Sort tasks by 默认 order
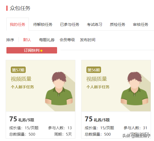The width and height of the screenshot is (154, 141). click(x=27, y=40)
